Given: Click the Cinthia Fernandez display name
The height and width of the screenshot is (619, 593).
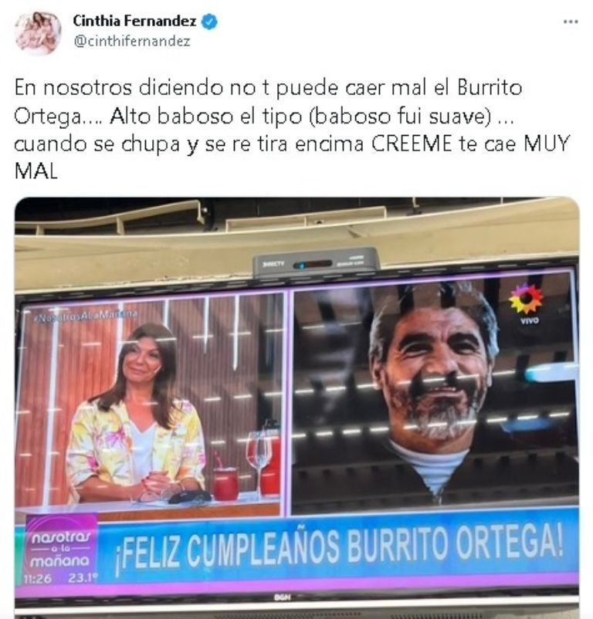Looking at the screenshot, I should [134, 22].
